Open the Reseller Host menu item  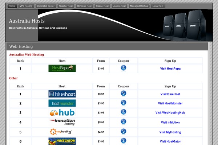[x=66, y=6]
